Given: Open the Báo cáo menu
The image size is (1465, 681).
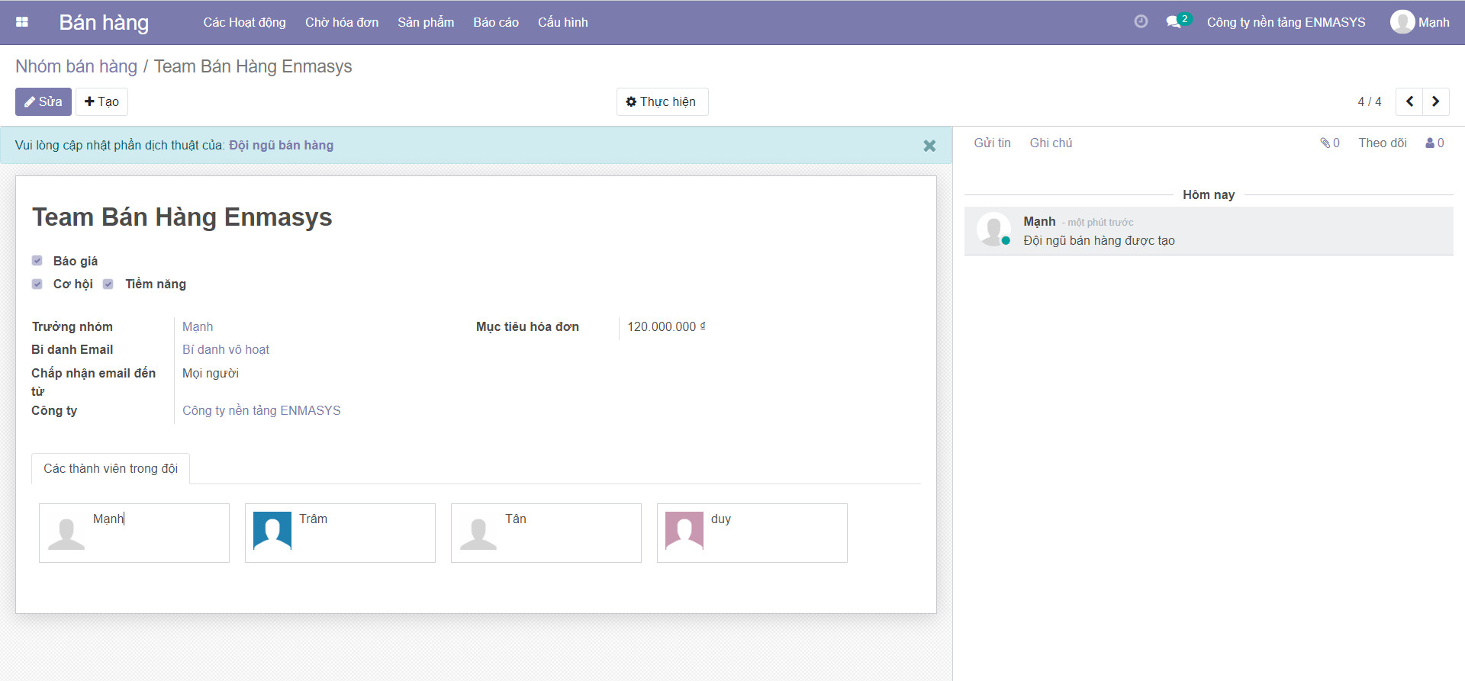Looking at the screenshot, I should point(495,22).
